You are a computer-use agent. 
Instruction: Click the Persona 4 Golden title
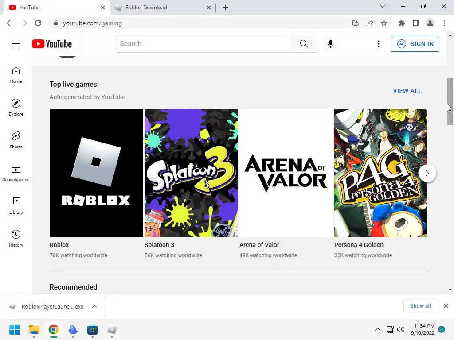coord(359,245)
